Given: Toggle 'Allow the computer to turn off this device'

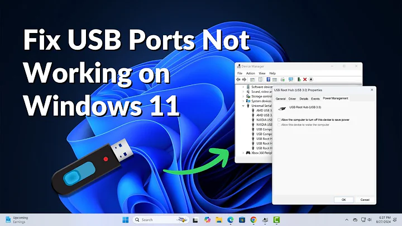Looking at the screenshot, I should [x=279, y=120].
